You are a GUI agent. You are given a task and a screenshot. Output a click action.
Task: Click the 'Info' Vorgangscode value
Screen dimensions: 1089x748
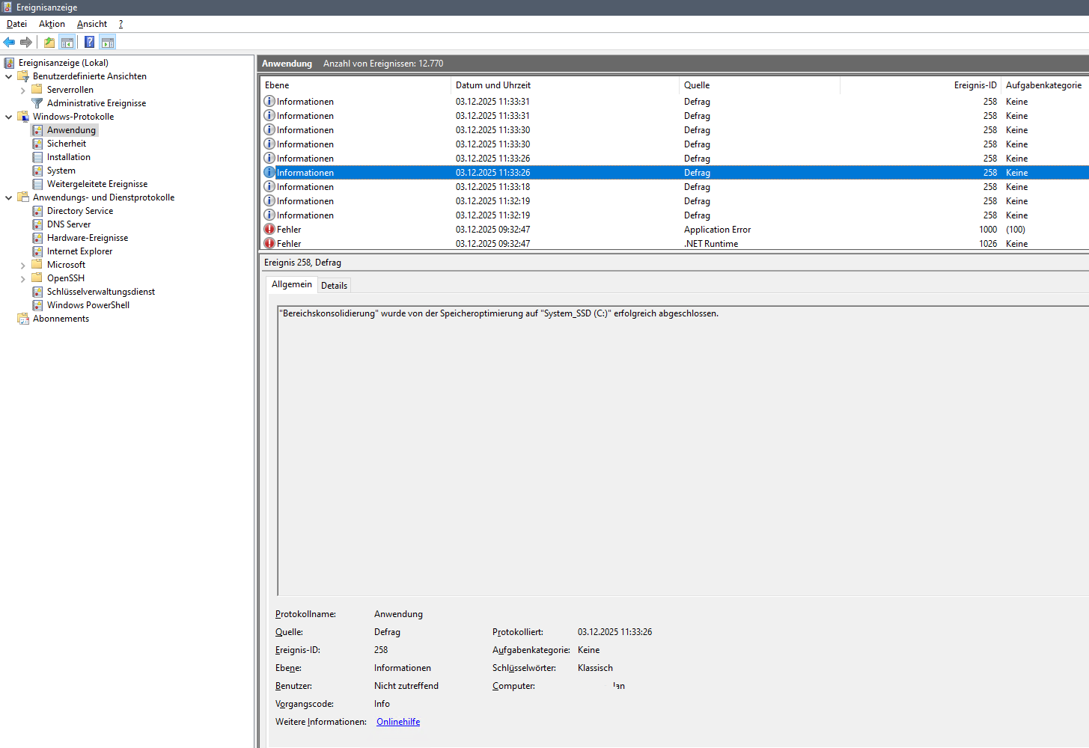[382, 704]
